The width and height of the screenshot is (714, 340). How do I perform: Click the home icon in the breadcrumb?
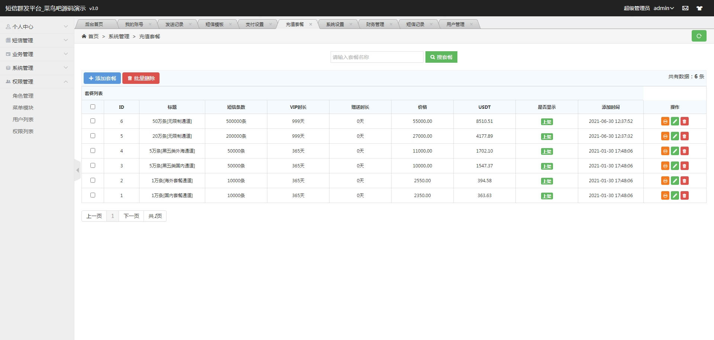pyautogui.click(x=85, y=36)
